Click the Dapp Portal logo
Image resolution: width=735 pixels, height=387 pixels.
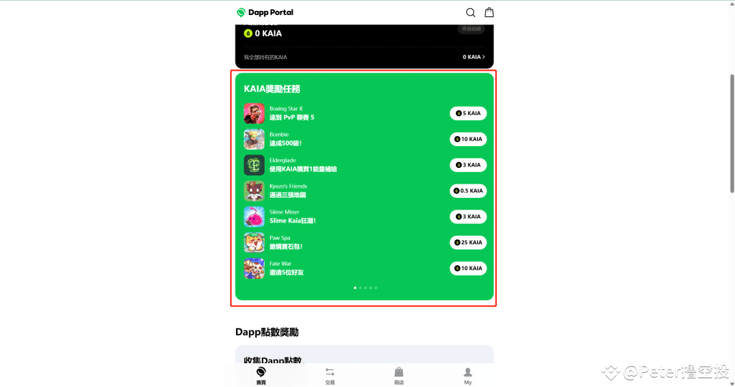[x=265, y=12]
